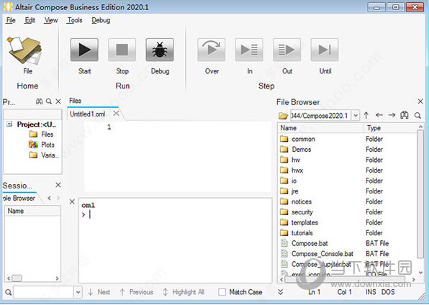This screenshot has width=429, height=305.
Task: Step Out of the function
Action: coord(287,50)
